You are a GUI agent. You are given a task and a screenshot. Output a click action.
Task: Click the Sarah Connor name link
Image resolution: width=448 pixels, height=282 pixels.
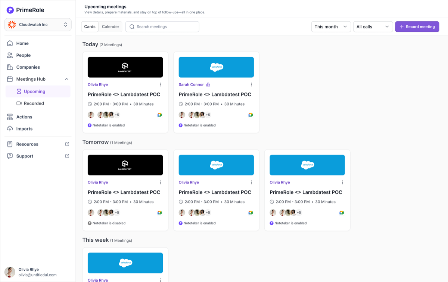coord(191,85)
